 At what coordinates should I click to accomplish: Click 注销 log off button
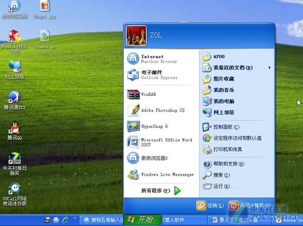210,205
